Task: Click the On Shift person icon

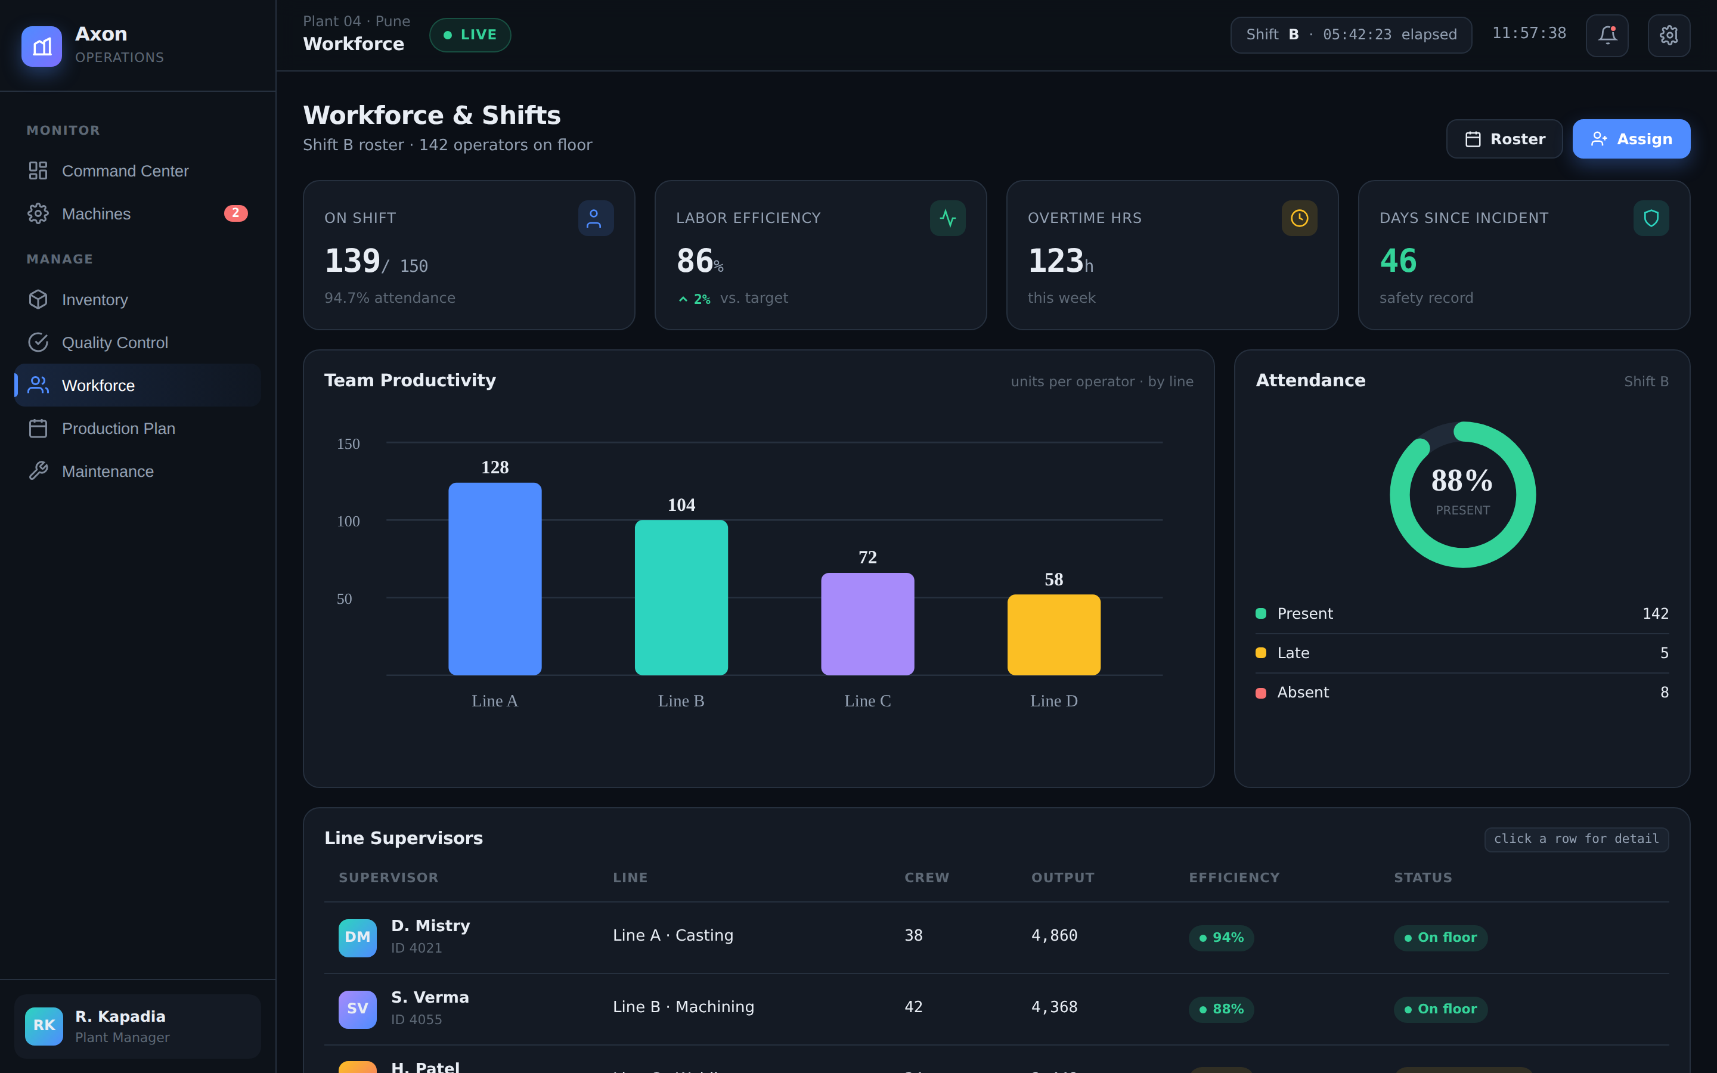Action: point(595,218)
